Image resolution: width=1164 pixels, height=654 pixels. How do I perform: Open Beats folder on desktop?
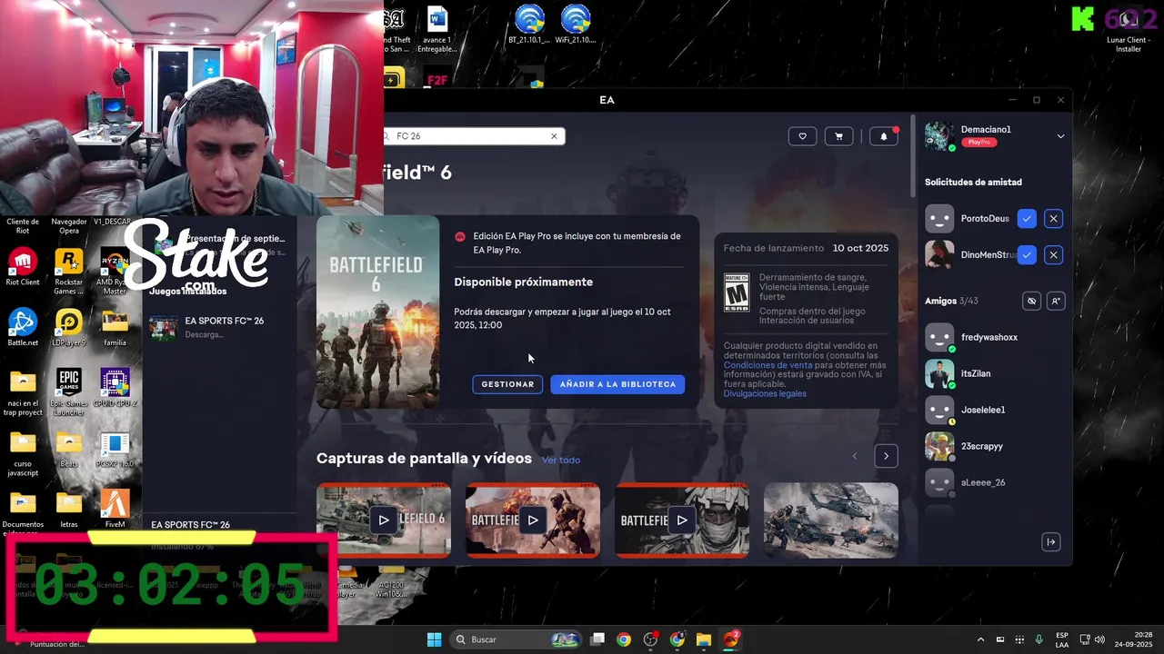(x=68, y=450)
